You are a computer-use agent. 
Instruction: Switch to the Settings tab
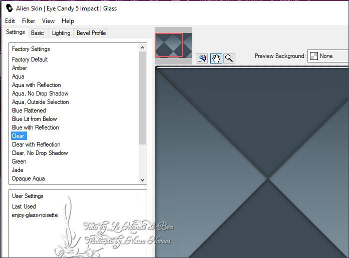(16, 32)
